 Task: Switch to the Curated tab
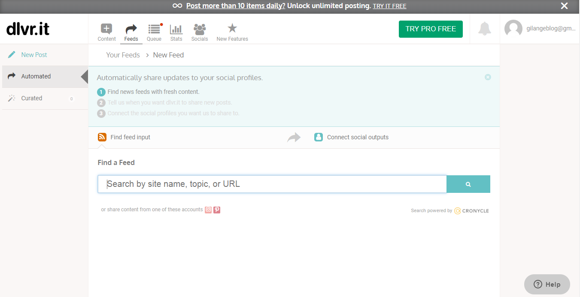tap(31, 98)
